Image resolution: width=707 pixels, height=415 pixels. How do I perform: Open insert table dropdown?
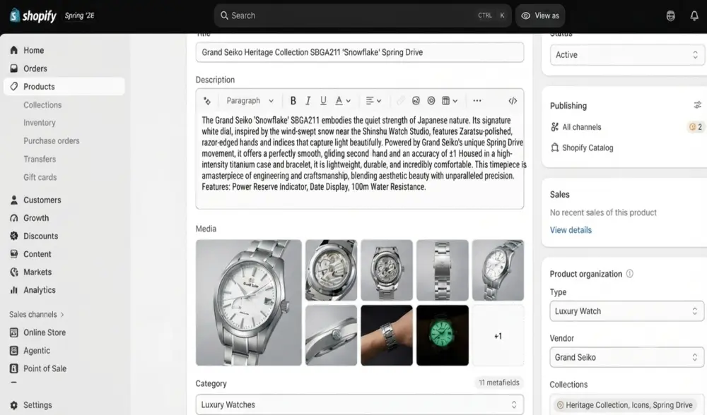tap(450, 101)
